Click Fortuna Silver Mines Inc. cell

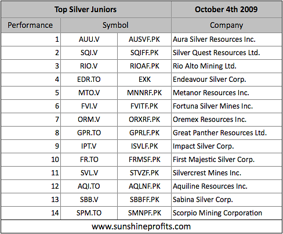(x=226, y=106)
